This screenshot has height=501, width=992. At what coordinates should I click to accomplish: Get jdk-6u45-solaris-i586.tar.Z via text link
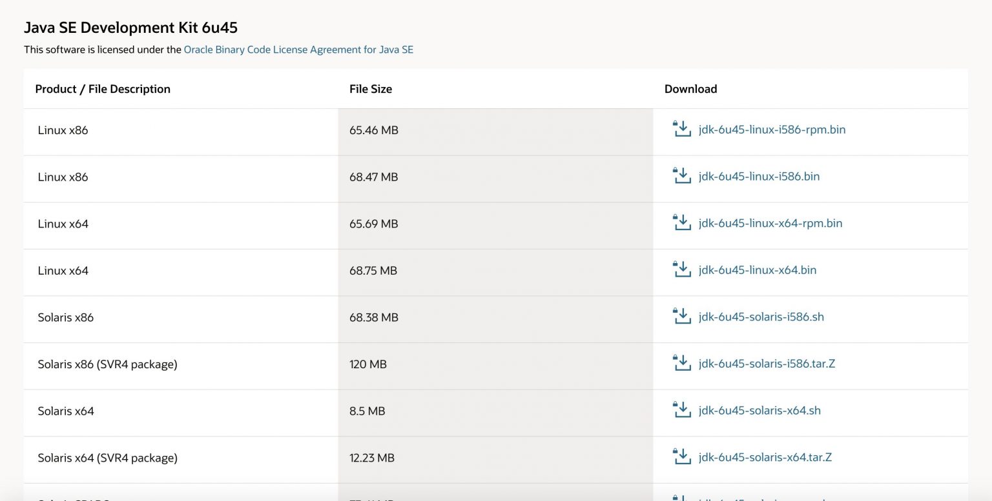coord(767,364)
